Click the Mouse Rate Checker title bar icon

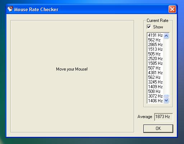(10, 9)
